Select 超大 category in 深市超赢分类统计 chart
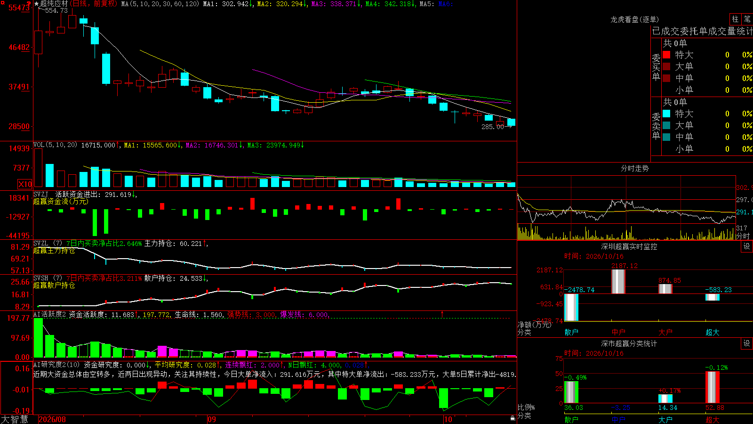 pos(713,420)
